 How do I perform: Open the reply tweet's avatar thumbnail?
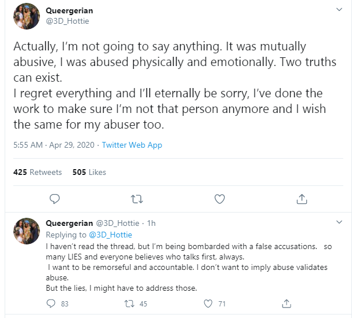point(27,231)
